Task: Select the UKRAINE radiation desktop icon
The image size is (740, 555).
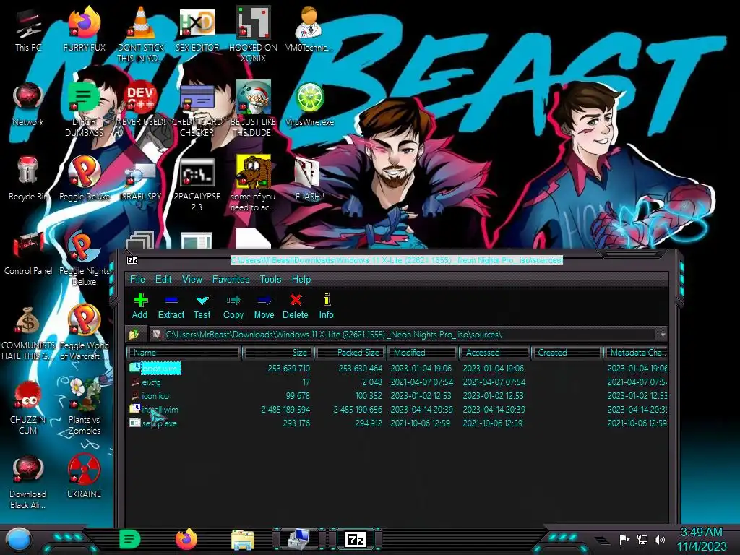Action: pos(85,476)
